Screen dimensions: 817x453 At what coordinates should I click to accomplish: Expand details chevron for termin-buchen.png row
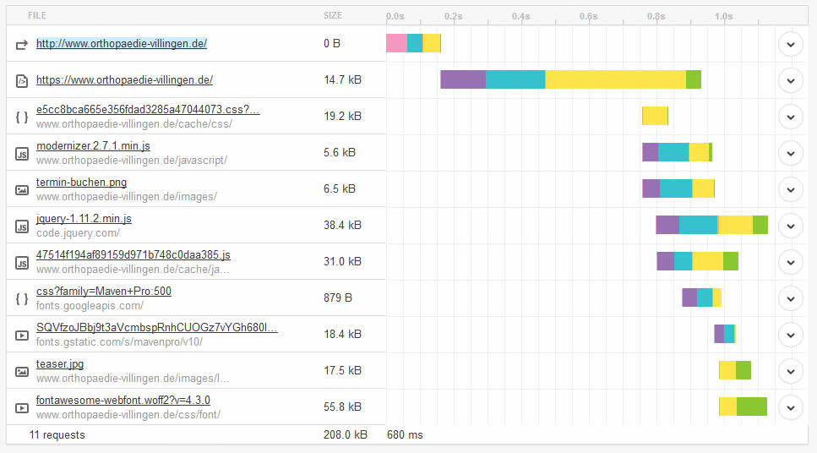[x=791, y=190]
